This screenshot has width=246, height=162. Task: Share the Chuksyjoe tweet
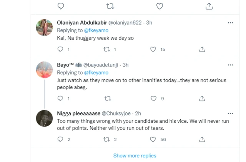202,139
